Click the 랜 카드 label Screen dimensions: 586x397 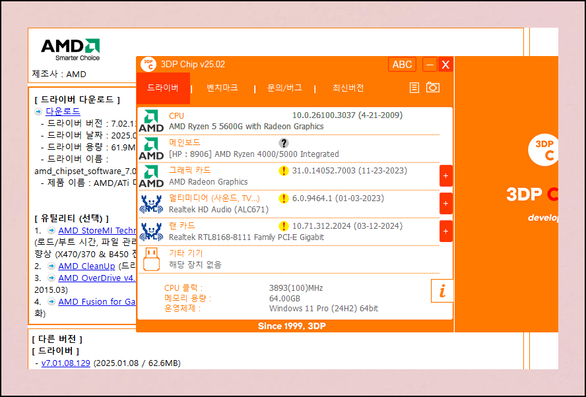pyautogui.click(x=182, y=226)
